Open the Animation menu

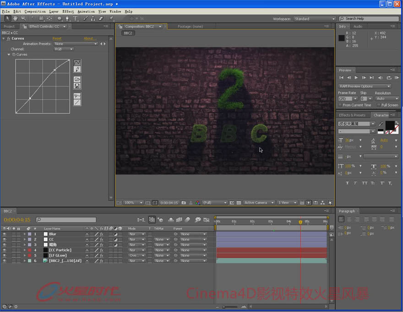click(x=86, y=11)
